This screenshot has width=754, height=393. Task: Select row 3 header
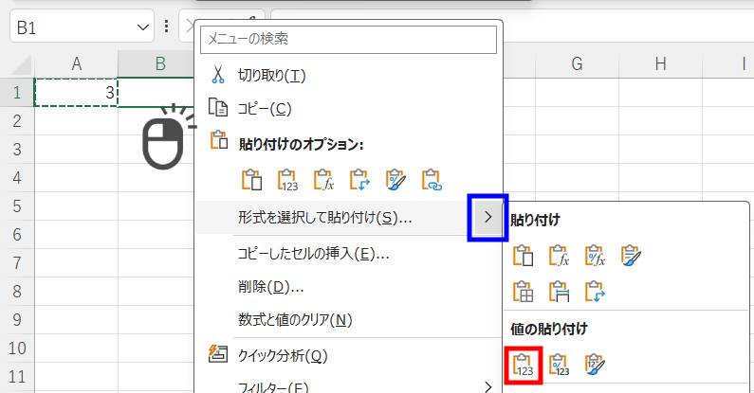pos(17,150)
